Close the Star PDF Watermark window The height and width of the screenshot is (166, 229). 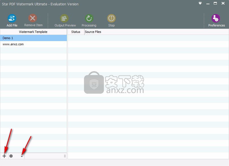(223, 3)
